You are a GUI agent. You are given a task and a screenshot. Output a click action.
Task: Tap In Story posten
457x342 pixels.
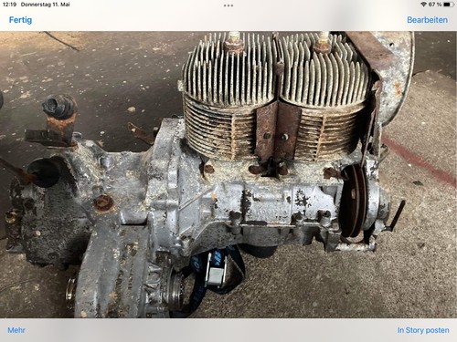click(423, 330)
